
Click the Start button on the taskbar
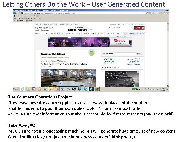pos(16,89)
